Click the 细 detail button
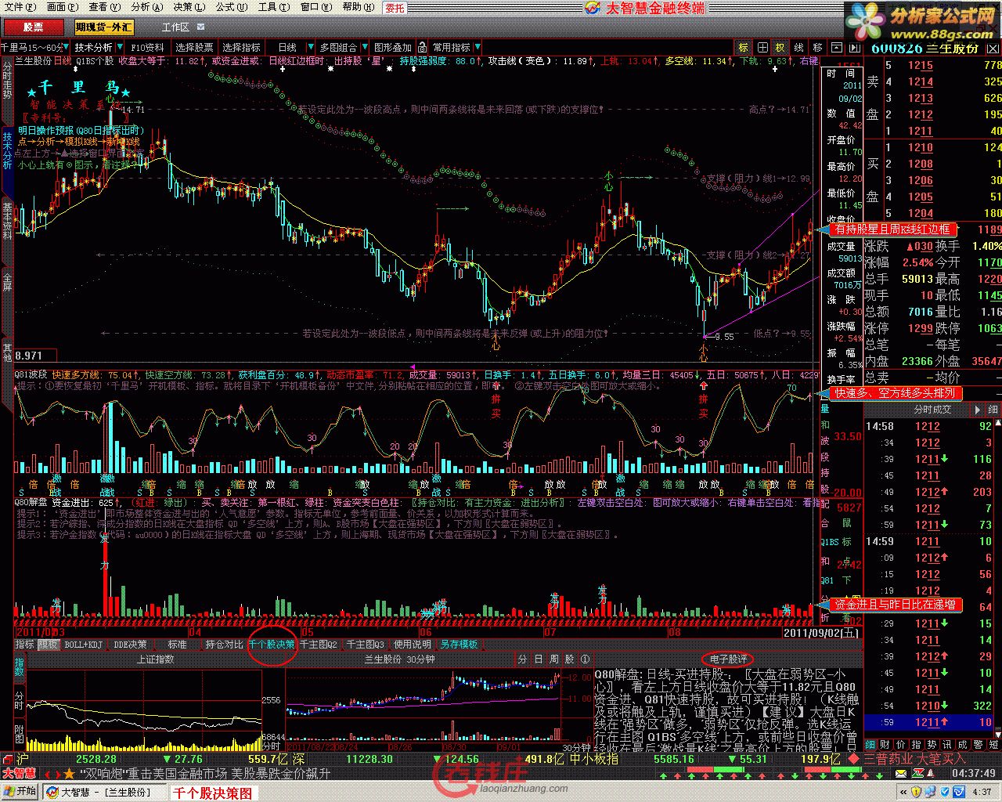 point(993,410)
